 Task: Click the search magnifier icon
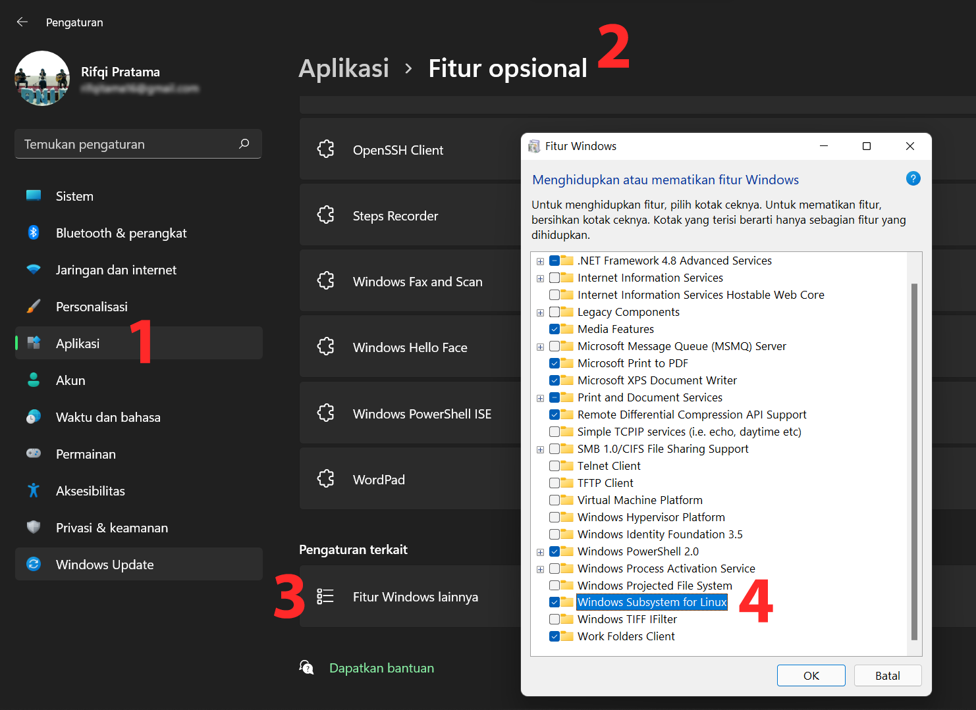[244, 143]
